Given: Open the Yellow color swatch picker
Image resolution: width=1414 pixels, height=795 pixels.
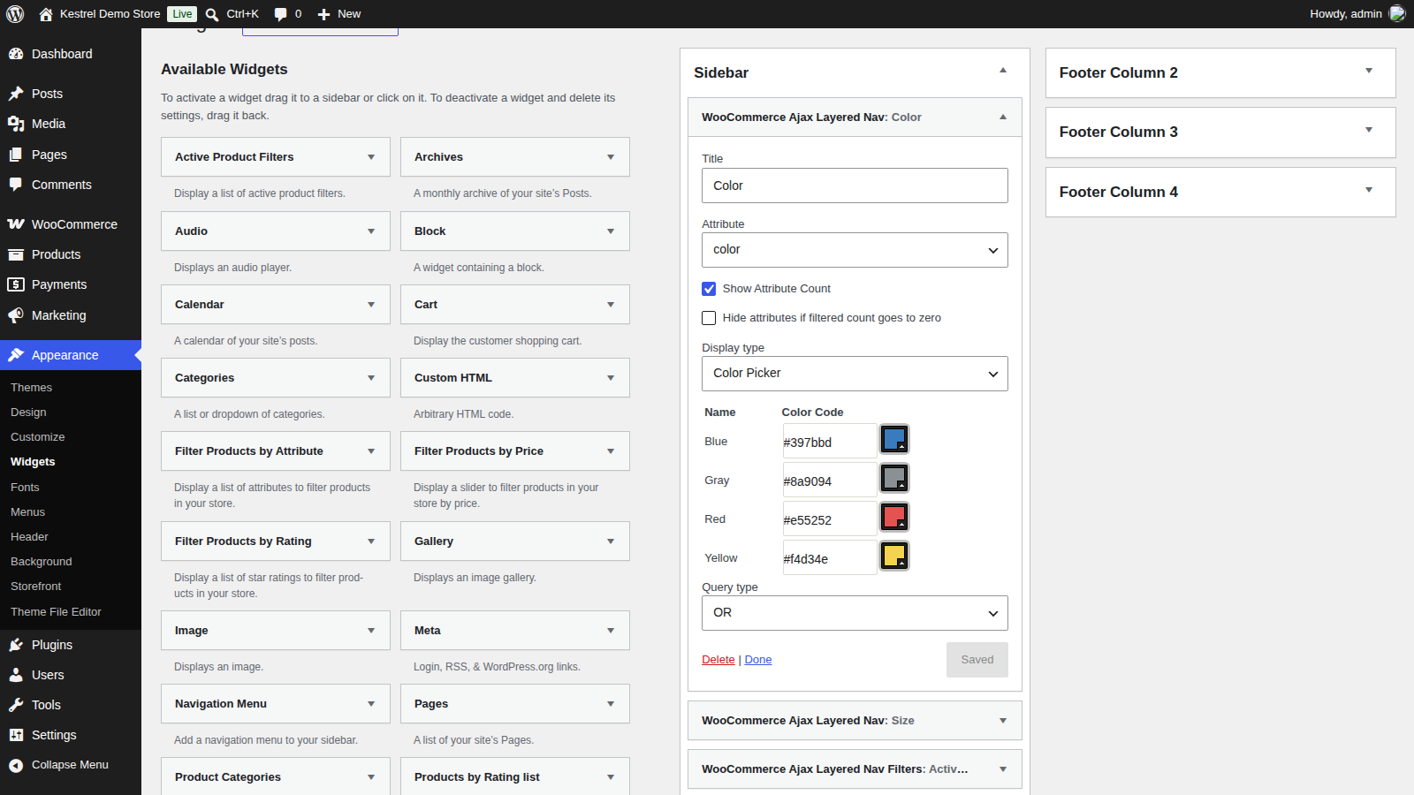Looking at the screenshot, I should tap(894, 556).
